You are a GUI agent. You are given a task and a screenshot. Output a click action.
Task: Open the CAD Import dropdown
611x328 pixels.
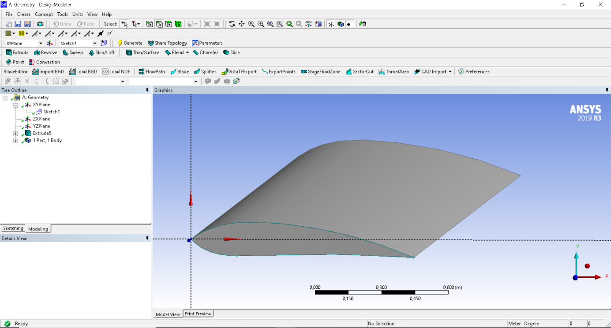coord(450,71)
